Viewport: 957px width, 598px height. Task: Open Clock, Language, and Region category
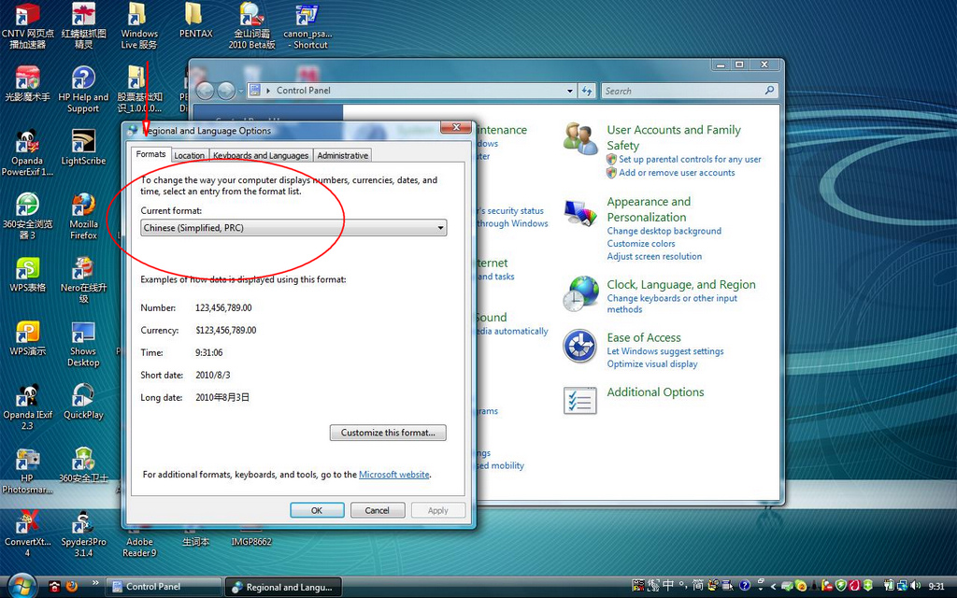(x=681, y=284)
